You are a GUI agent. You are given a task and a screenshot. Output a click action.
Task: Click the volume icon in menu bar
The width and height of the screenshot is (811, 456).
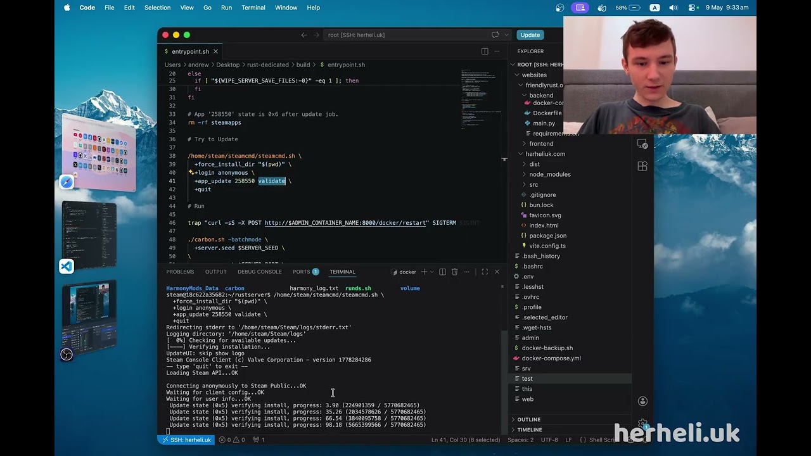[674, 8]
